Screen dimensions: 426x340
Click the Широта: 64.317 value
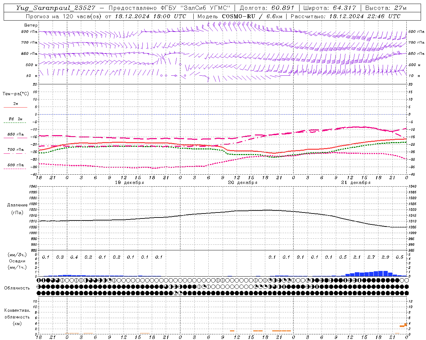click(329, 8)
